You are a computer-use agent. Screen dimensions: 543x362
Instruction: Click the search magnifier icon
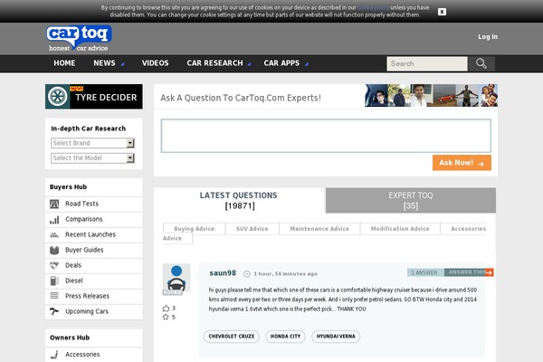pyautogui.click(x=481, y=63)
